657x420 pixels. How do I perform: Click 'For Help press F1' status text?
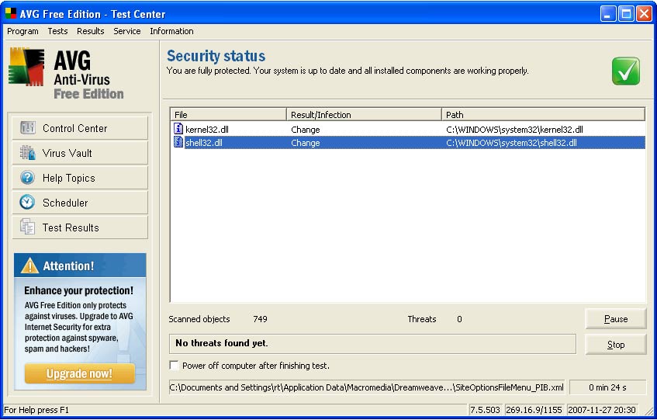[36, 410]
